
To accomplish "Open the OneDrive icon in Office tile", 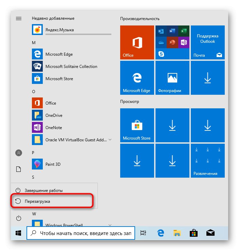I will [x=161, y=42].
